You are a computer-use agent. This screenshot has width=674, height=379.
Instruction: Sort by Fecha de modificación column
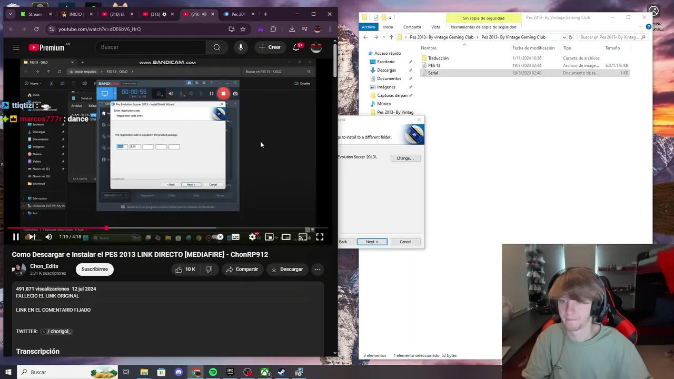click(x=533, y=48)
